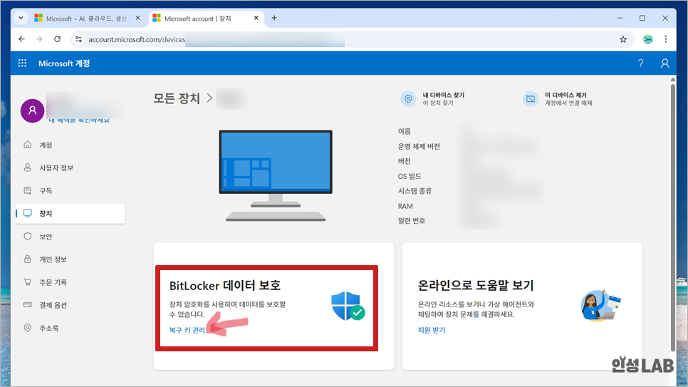688x387 pixels.
Task: Switch to the Microsoft – AI tab
Action: 88,18
